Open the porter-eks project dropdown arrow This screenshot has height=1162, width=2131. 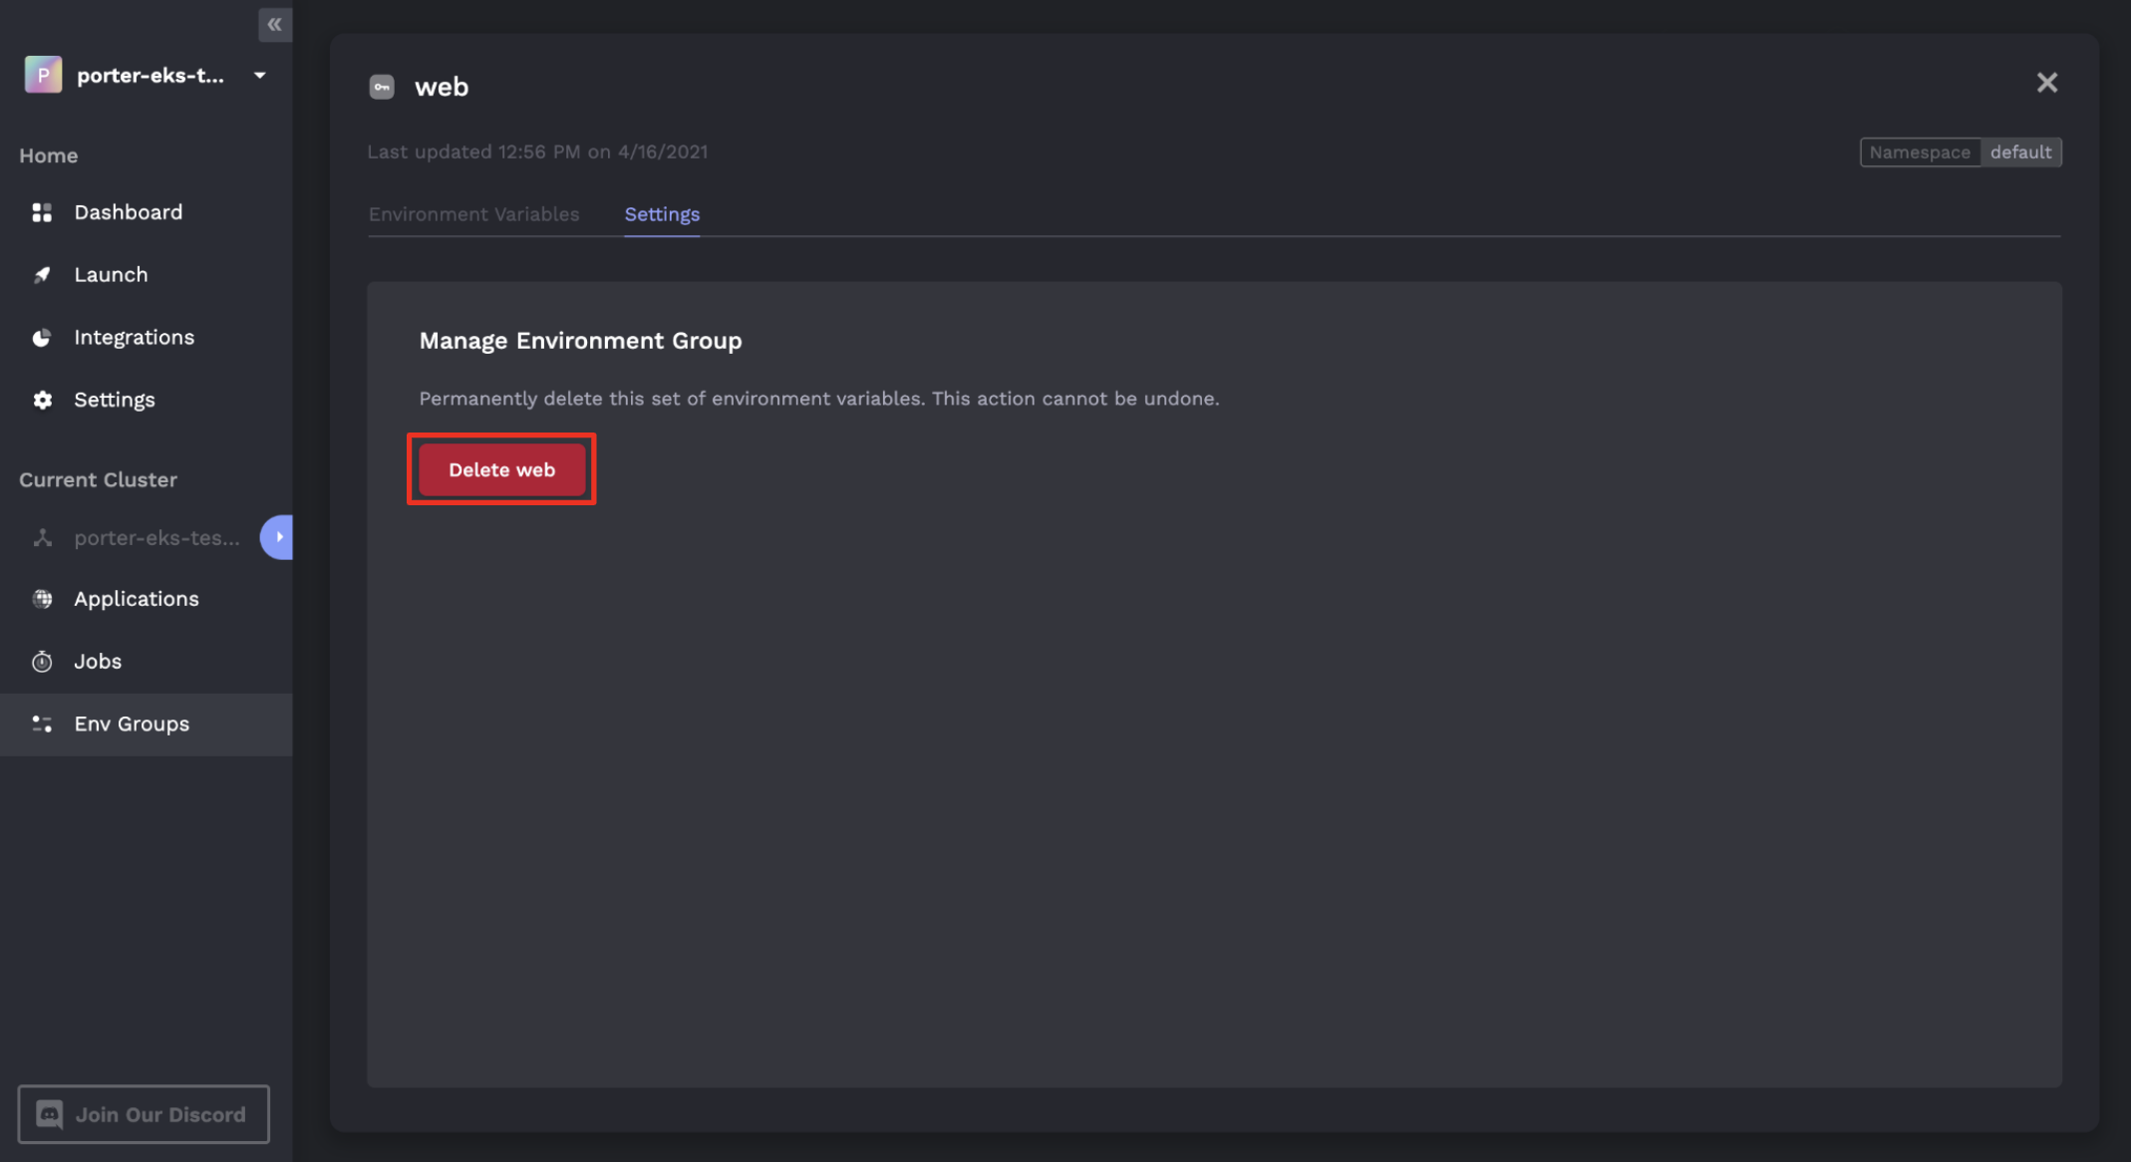click(x=260, y=75)
